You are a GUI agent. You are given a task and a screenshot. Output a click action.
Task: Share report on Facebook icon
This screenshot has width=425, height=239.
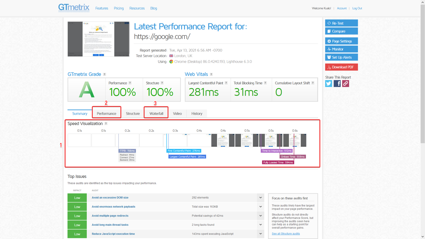[337, 84]
